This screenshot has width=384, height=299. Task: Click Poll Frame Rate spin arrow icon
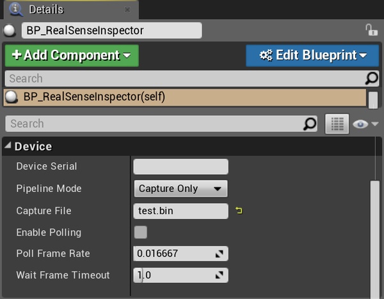(220, 254)
